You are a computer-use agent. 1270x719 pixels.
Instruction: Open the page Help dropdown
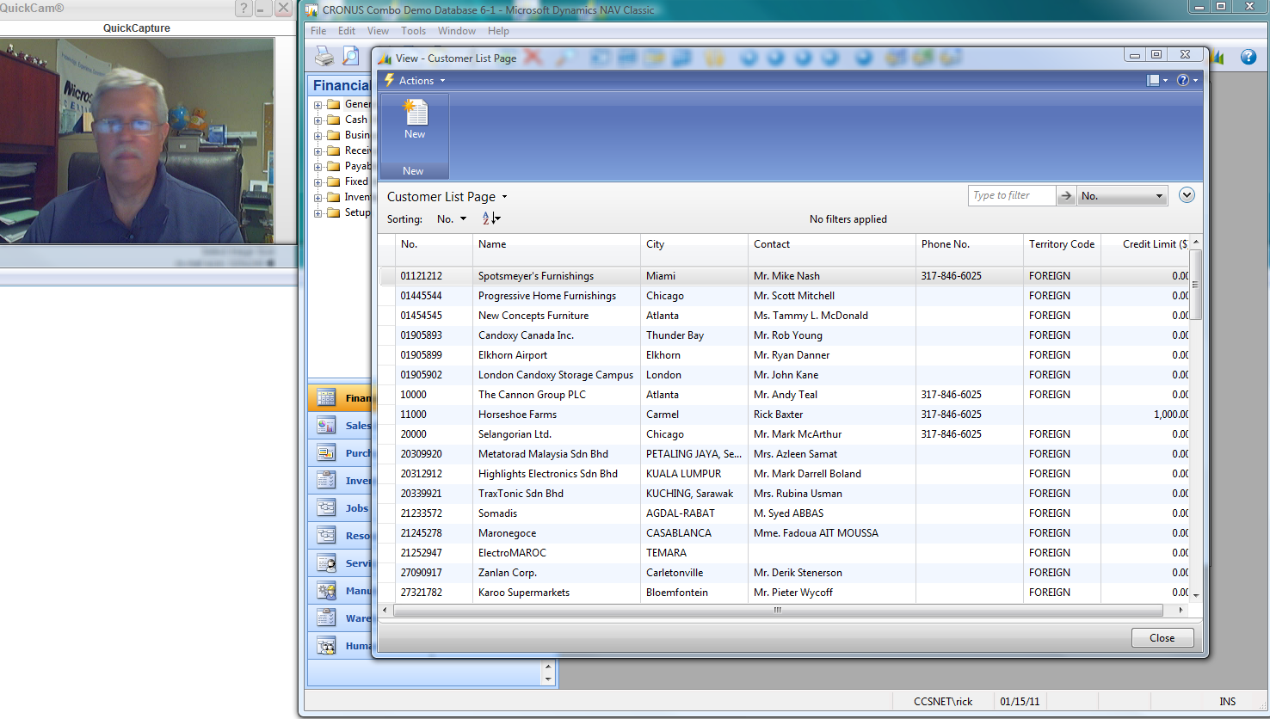1187,80
